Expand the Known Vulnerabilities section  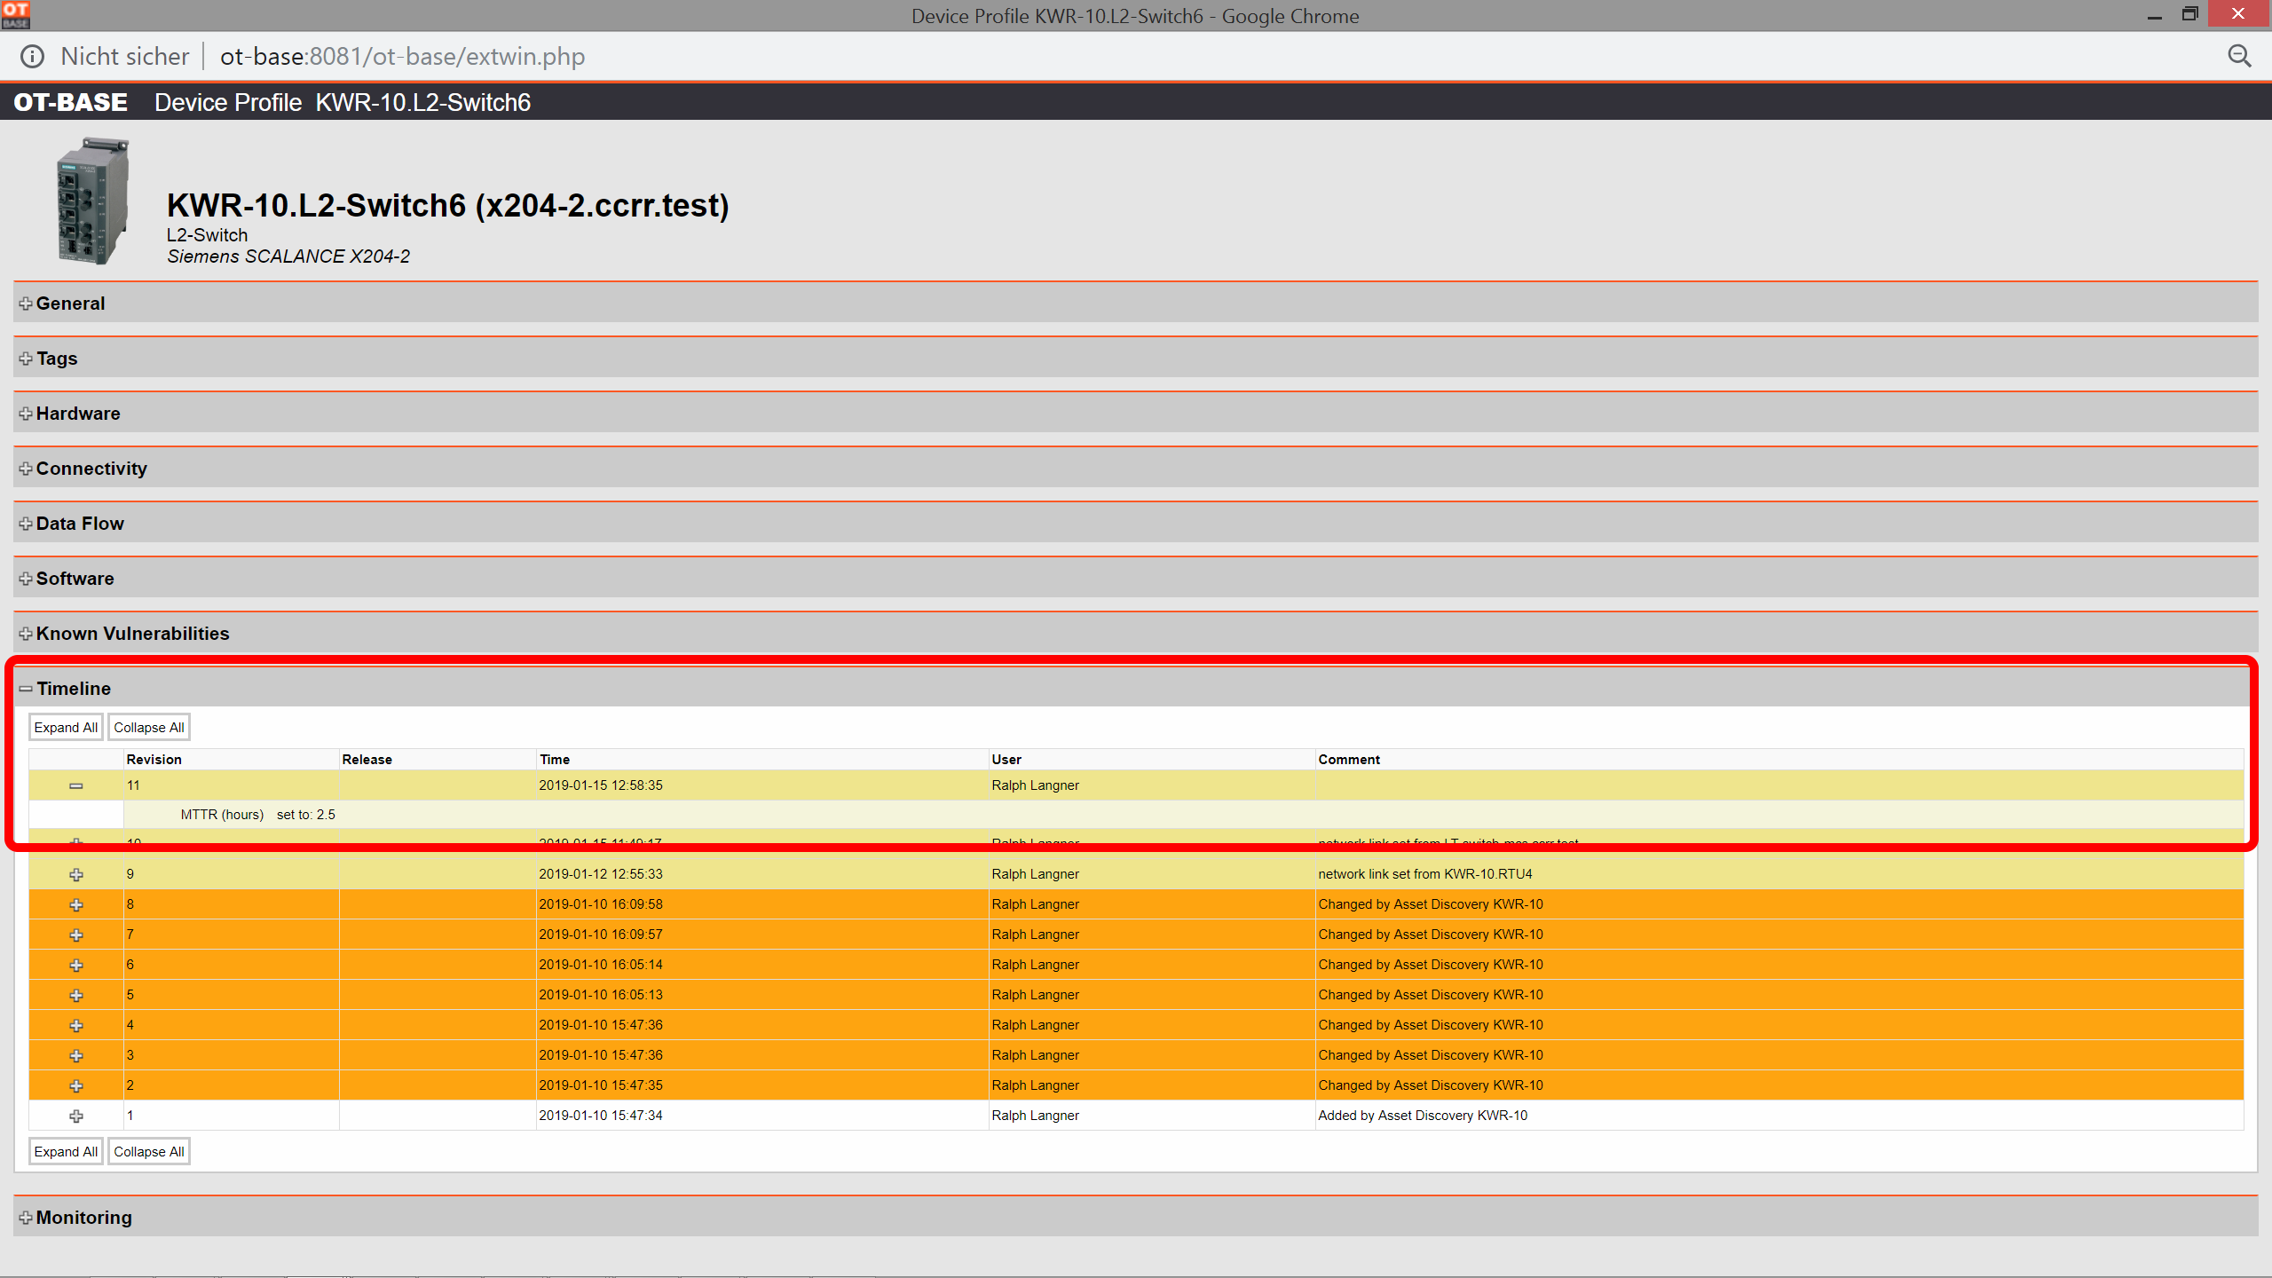[26, 634]
